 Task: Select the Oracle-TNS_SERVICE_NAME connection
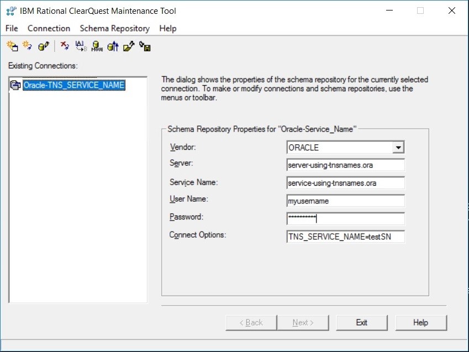coord(73,86)
